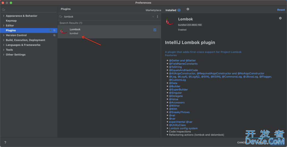Click Version Control project-level copy icon
The width and height of the screenshot is (287, 147).
pyautogui.click(x=54, y=35)
